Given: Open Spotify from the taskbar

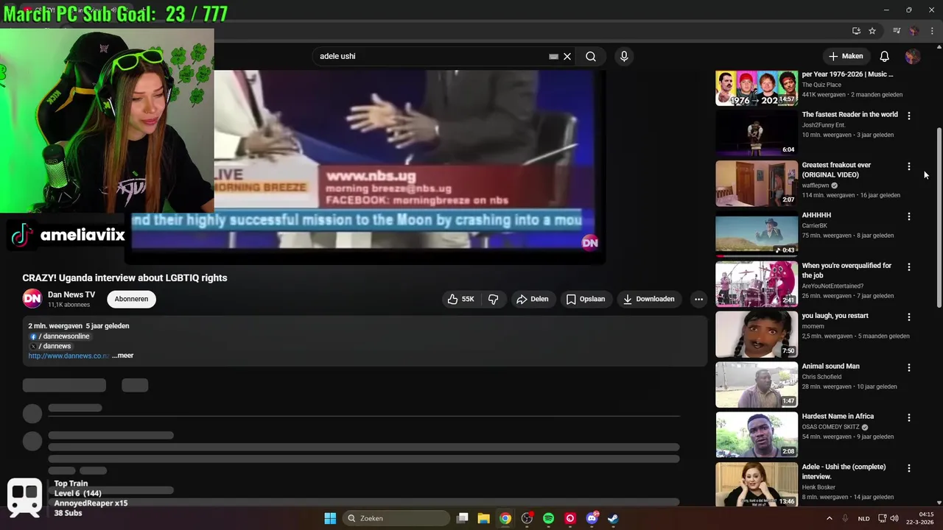Looking at the screenshot, I should [x=548, y=518].
